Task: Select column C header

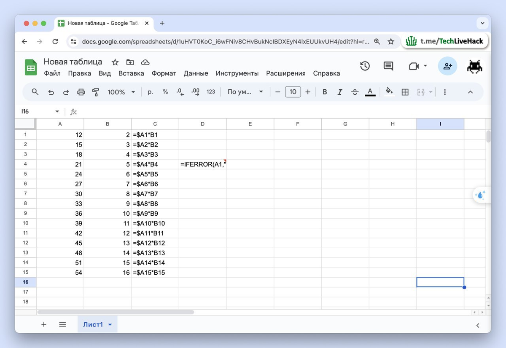Action: 155,124
